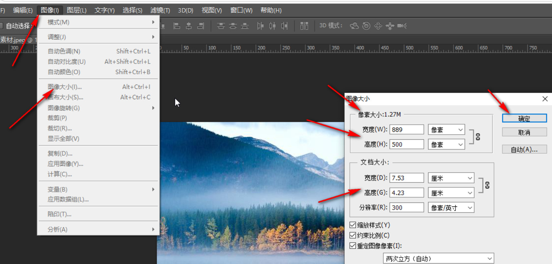
Task: Toggle document size chain link icon
Action: [x=487, y=185]
